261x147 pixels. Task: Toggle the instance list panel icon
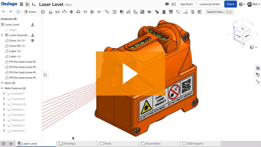(x=45, y=75)
